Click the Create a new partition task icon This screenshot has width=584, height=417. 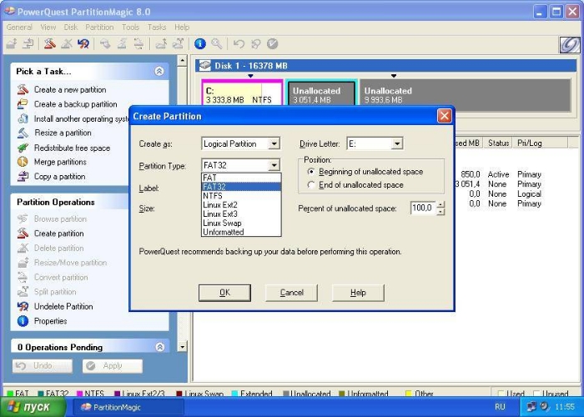pos(23,90)
